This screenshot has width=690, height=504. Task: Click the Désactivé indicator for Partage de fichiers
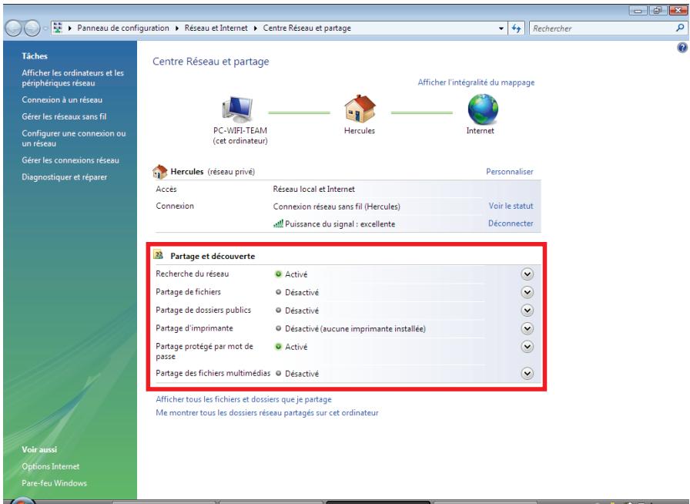coord(278,292)
